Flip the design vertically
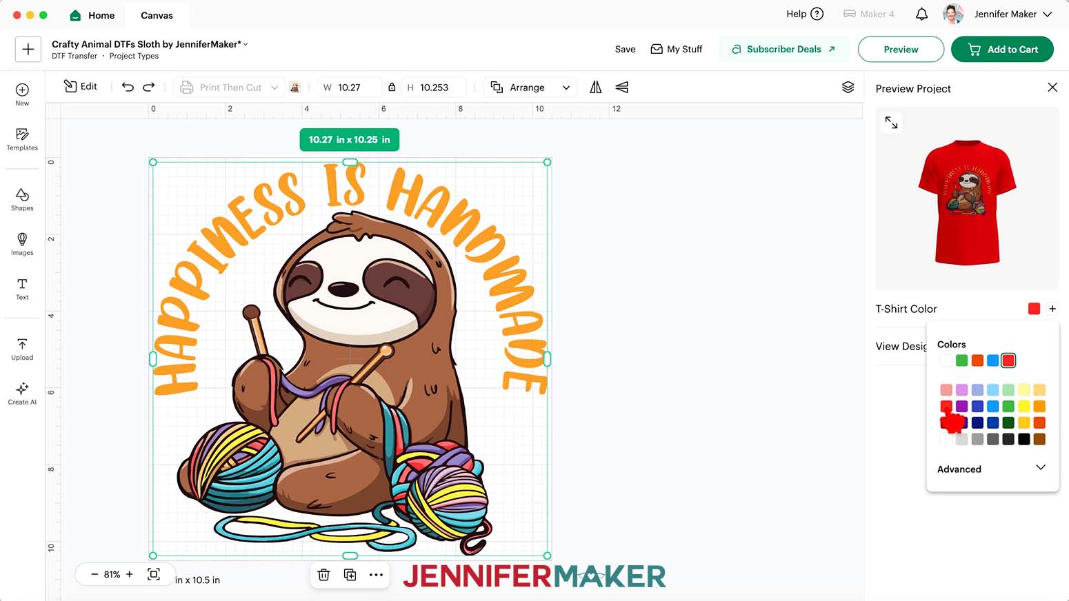1069x601 pixels. point(621,87)
